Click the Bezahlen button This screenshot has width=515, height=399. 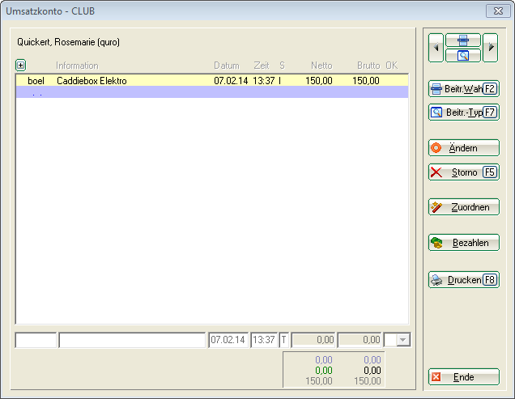(464, 242)
